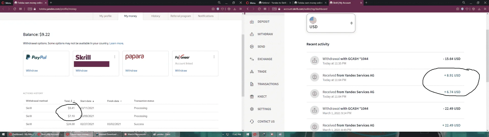
Task: Open downloads icon in Toloka window
Action: click(235, 9)
